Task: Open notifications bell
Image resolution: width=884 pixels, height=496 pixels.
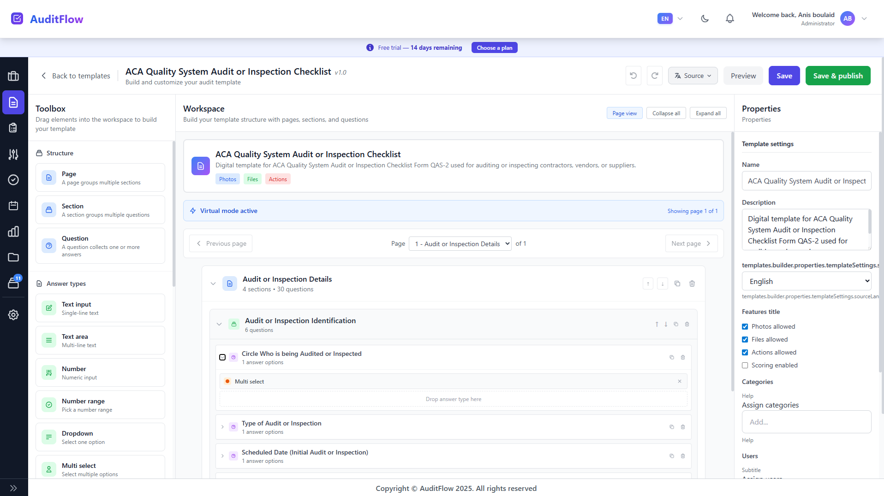Action: pyautogui.click(x=729, y=19)
